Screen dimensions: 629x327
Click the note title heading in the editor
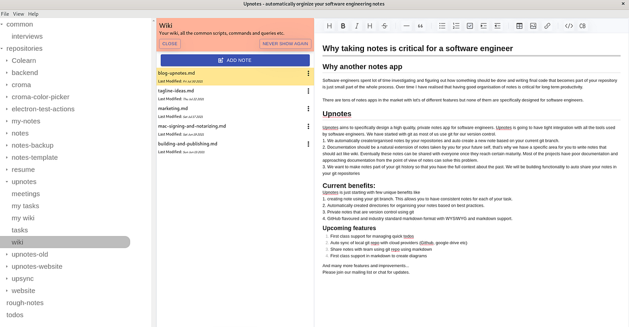[418, 49]
